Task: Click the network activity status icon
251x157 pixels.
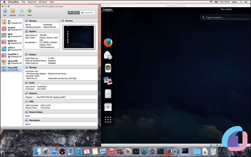Action: [x=217, y=145]
